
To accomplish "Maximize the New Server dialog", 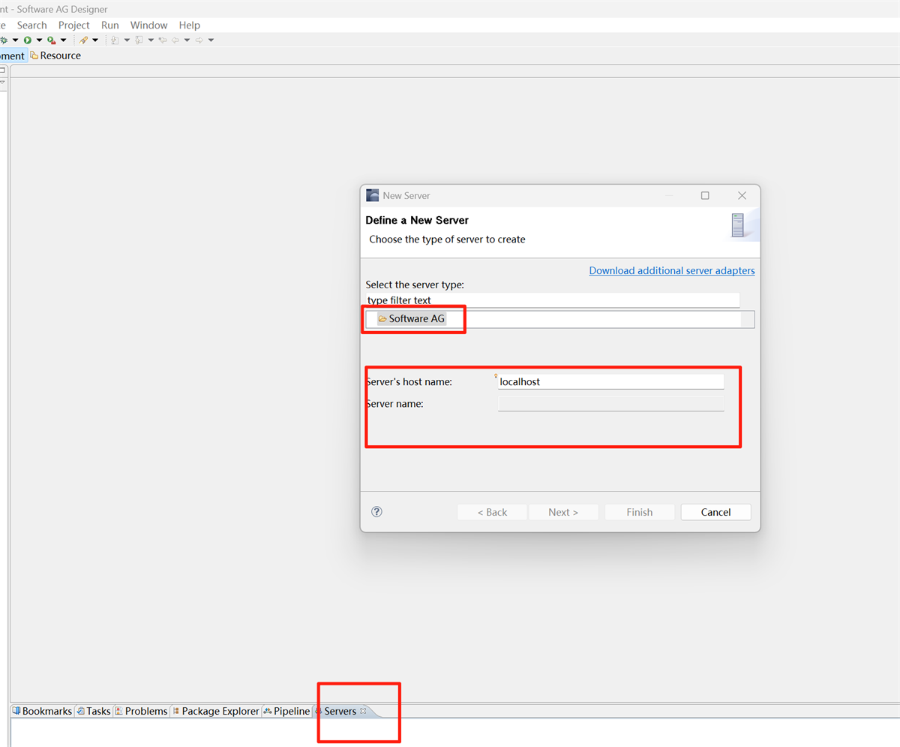I will (705, 195).
